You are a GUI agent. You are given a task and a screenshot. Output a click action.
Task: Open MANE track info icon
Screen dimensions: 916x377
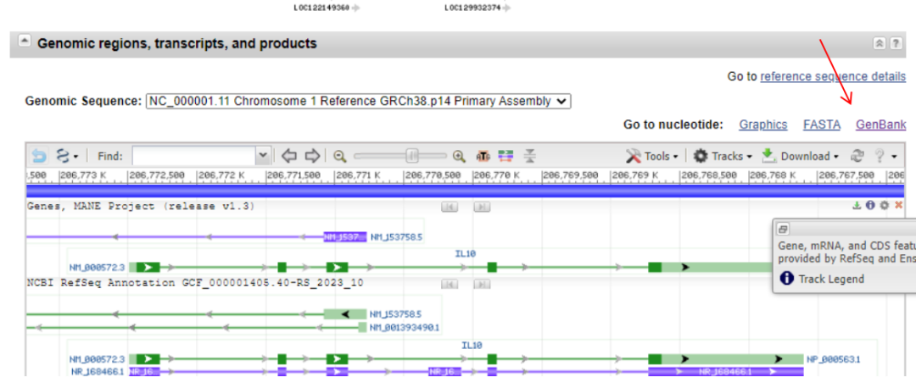(871, 205)
